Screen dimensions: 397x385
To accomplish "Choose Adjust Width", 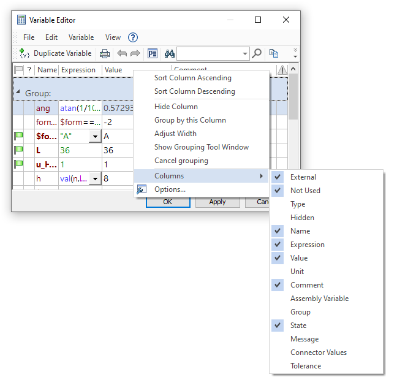I will click(202, 134).
